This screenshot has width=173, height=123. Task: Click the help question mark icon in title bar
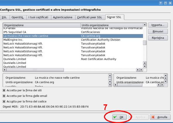(161, 3)
